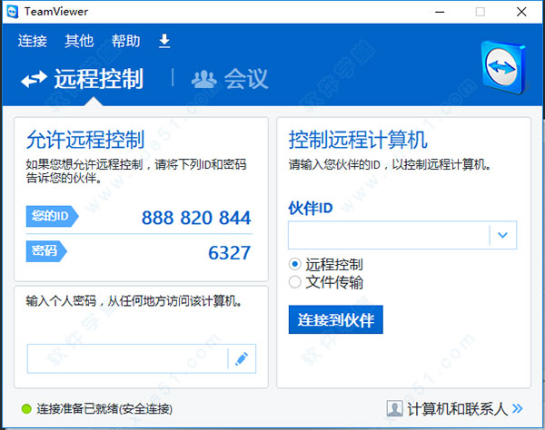Click the password value 6327
This screenshot has height=430, width=545.
229,253
